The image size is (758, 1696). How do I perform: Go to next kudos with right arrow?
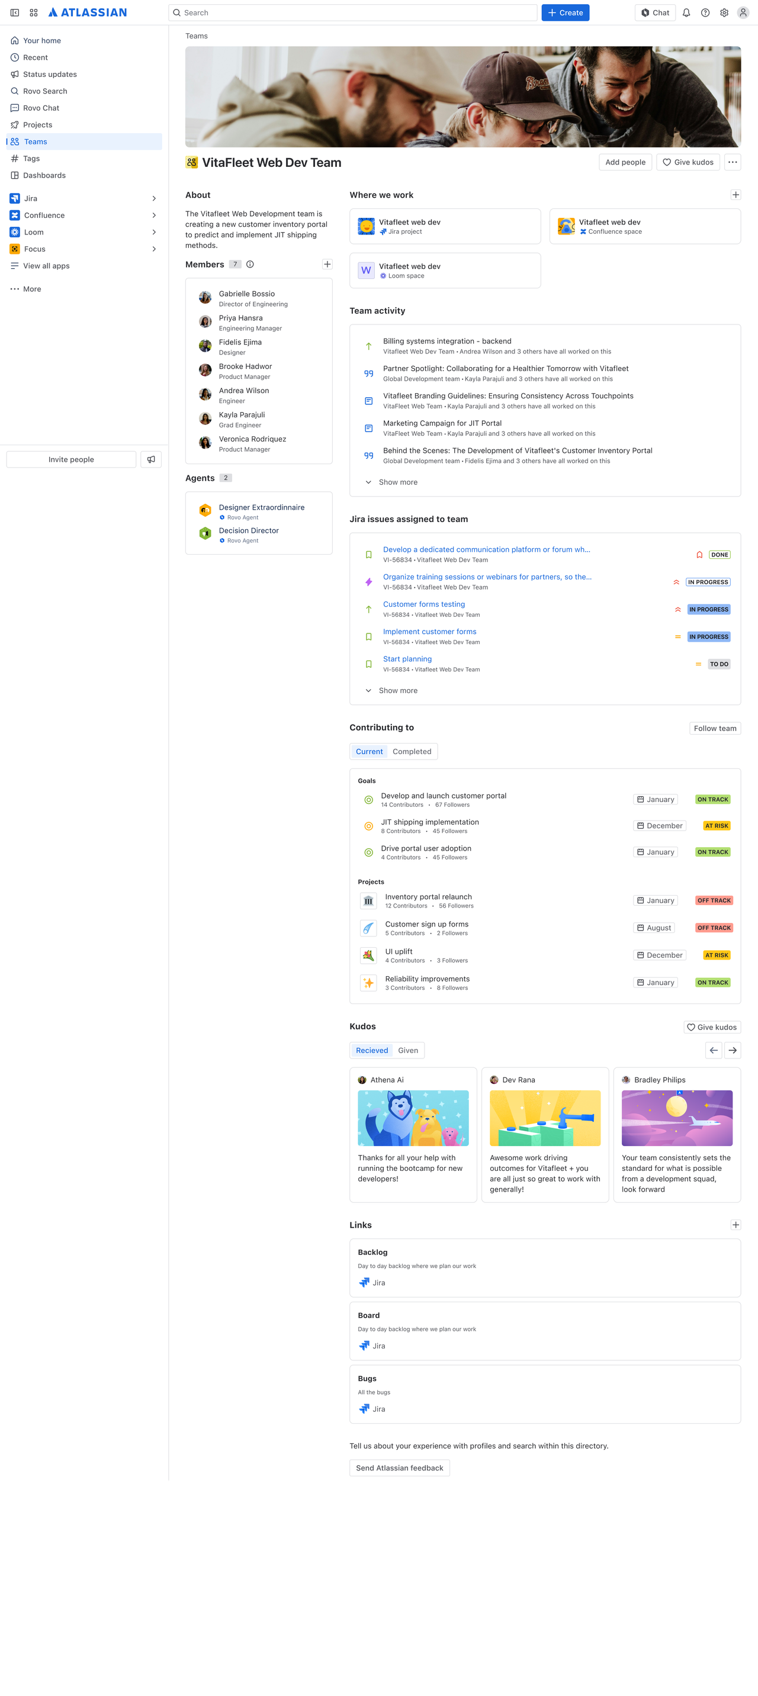point(733,1050)
